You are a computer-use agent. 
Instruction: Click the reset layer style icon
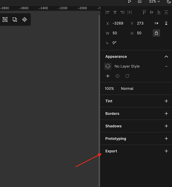coord(127,76)
